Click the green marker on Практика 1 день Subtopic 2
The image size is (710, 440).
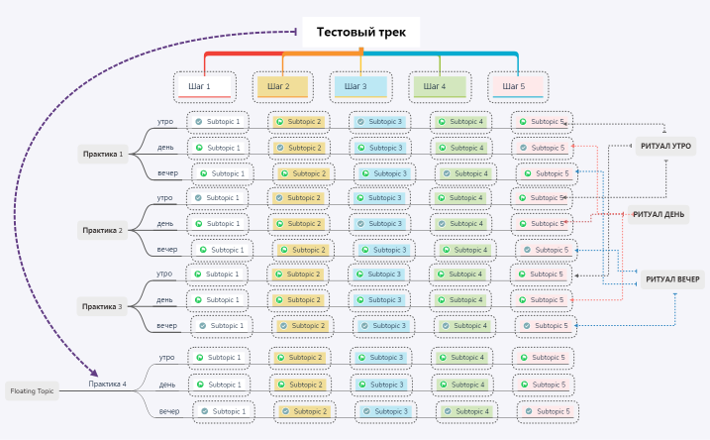280,148
